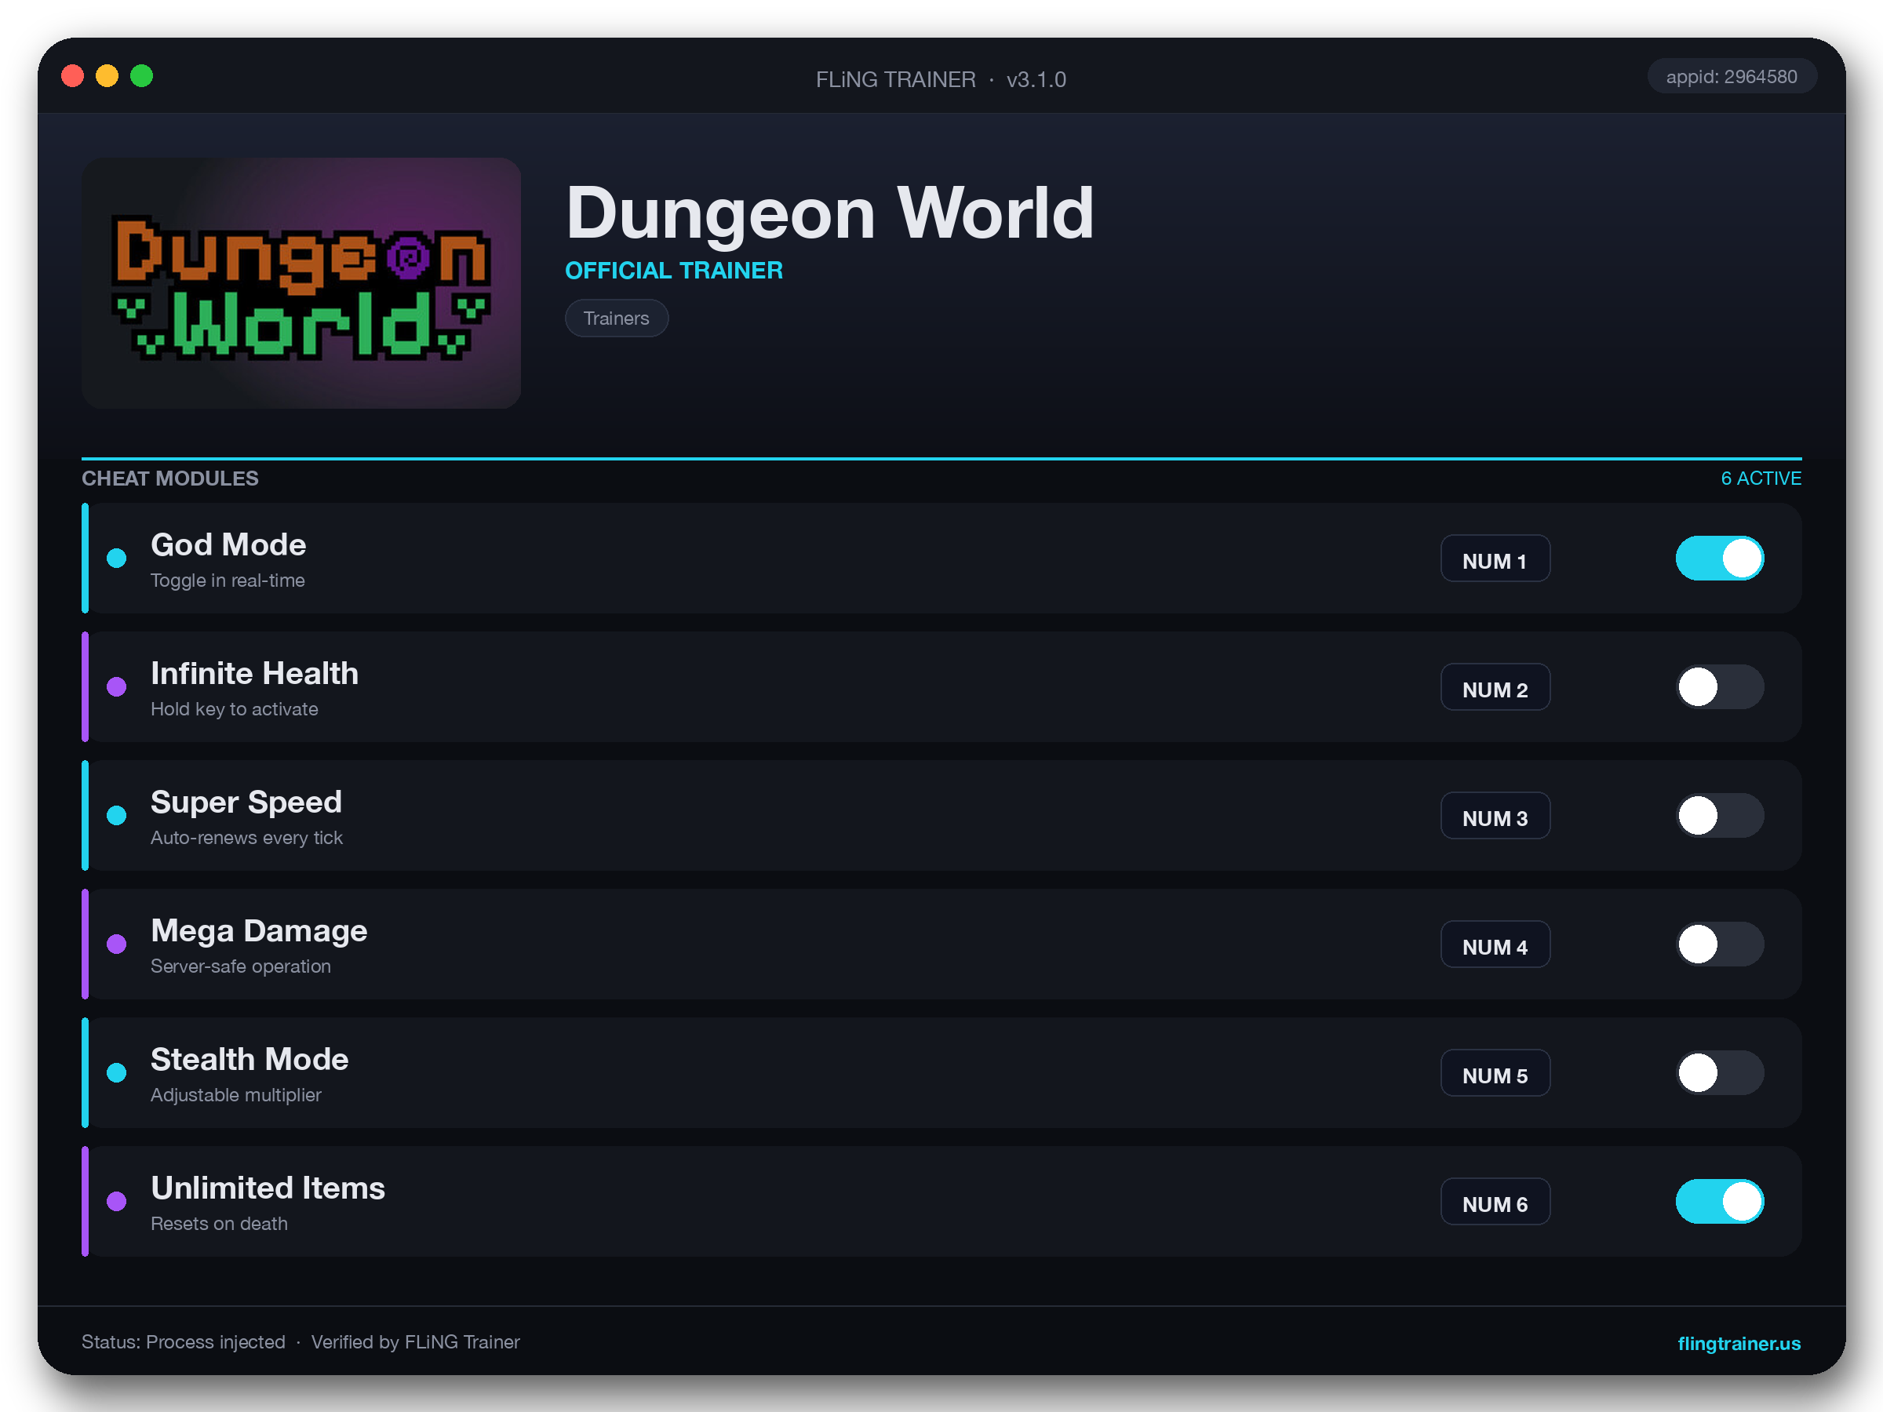Select the Super Speed title text
The width and height of the screenshot is (1883, 1412).
point(246,802)
